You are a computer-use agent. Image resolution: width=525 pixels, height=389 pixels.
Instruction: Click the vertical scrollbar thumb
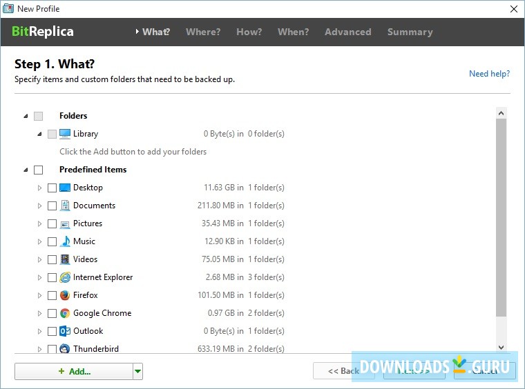[x=502, y=217]
